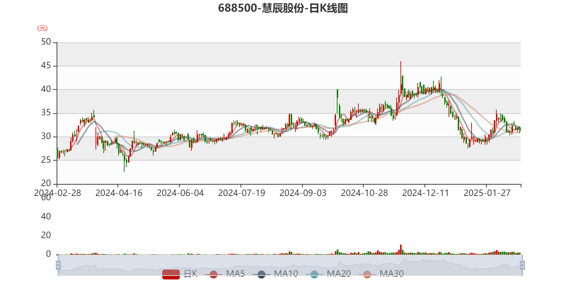
Task: Click the 2024-09-03 date axis label
Action: click(303, 193)
